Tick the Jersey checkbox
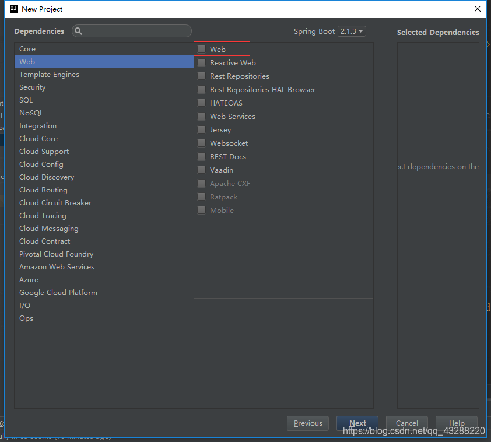The height and width of the screenshot is (442, 491). [x=201, y=129]
